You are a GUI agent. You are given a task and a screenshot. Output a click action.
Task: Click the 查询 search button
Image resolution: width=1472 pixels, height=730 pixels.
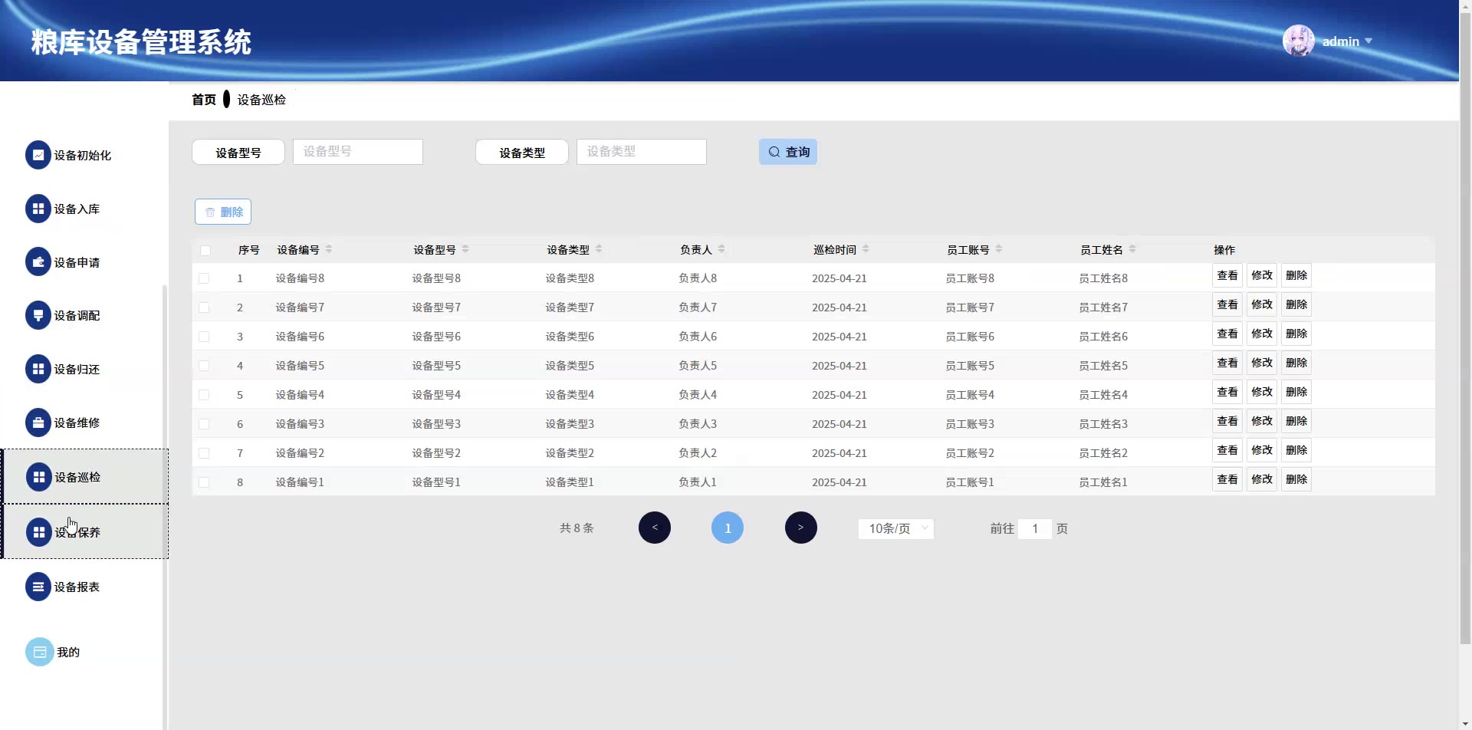click(788, 152)
